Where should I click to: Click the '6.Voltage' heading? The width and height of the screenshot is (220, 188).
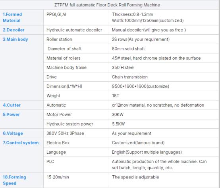pyautogui.click(x=13, y=133)
